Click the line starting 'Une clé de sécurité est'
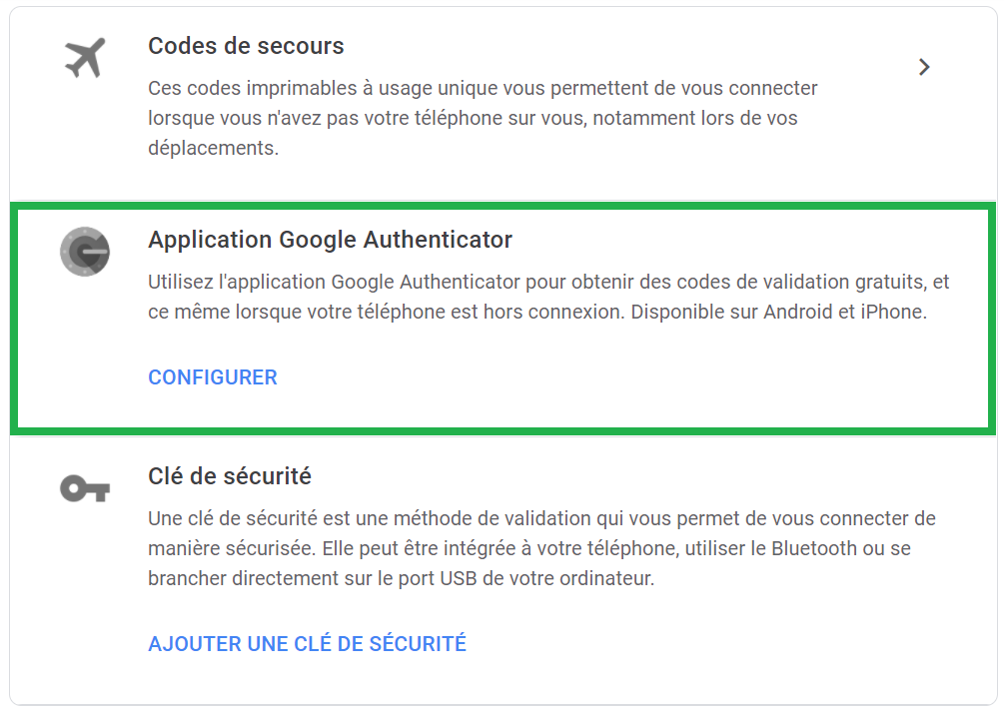Screen dimensions: 1004x712 541,518
